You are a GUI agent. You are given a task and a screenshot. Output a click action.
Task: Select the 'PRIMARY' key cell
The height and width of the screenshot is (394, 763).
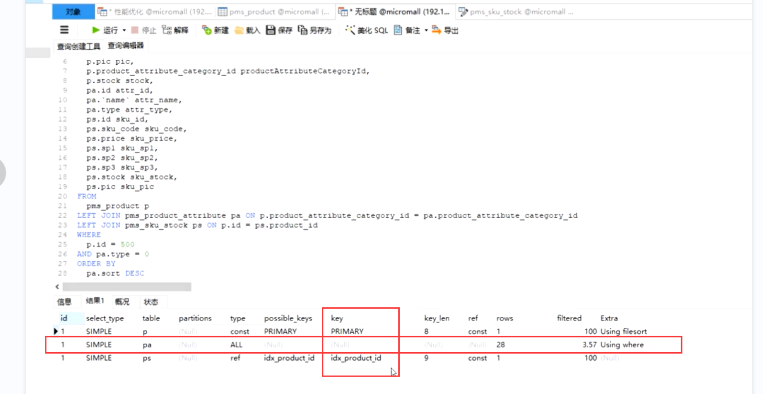point(347,331)
